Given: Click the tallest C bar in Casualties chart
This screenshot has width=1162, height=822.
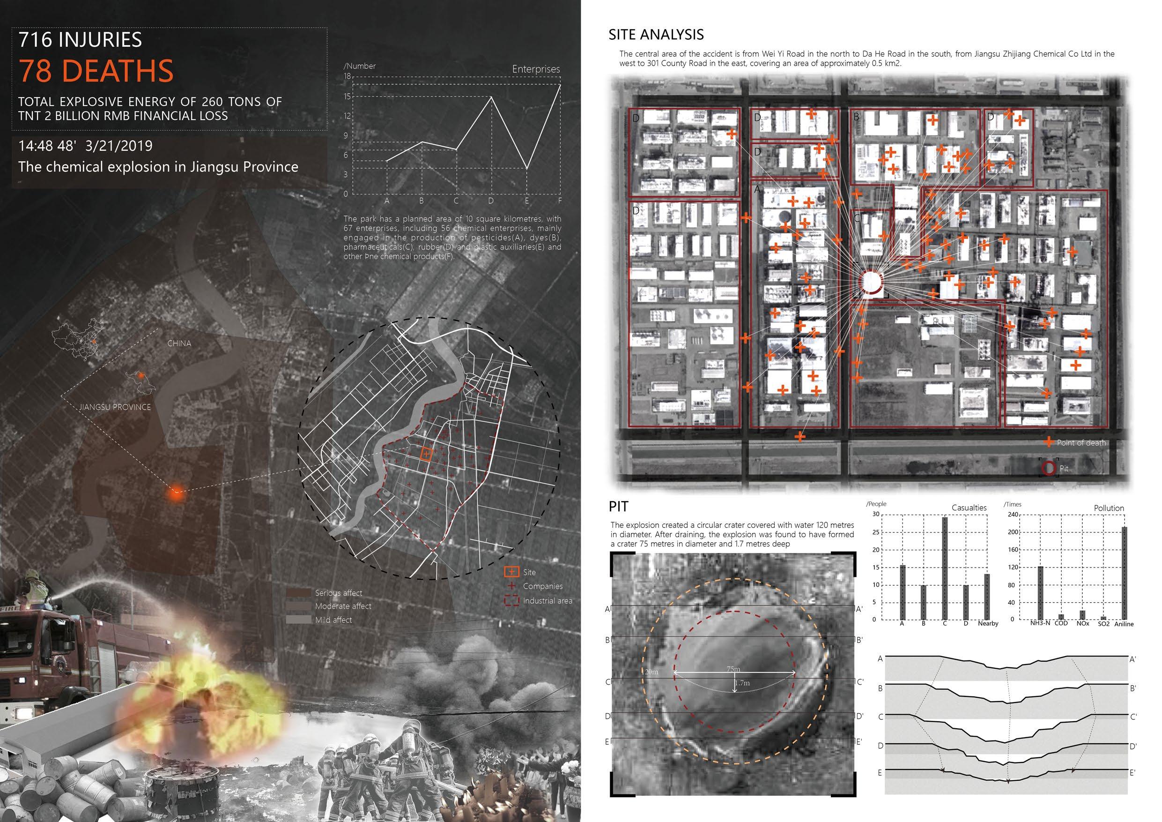Looking at the screenshot, I should tap(945, 568).
